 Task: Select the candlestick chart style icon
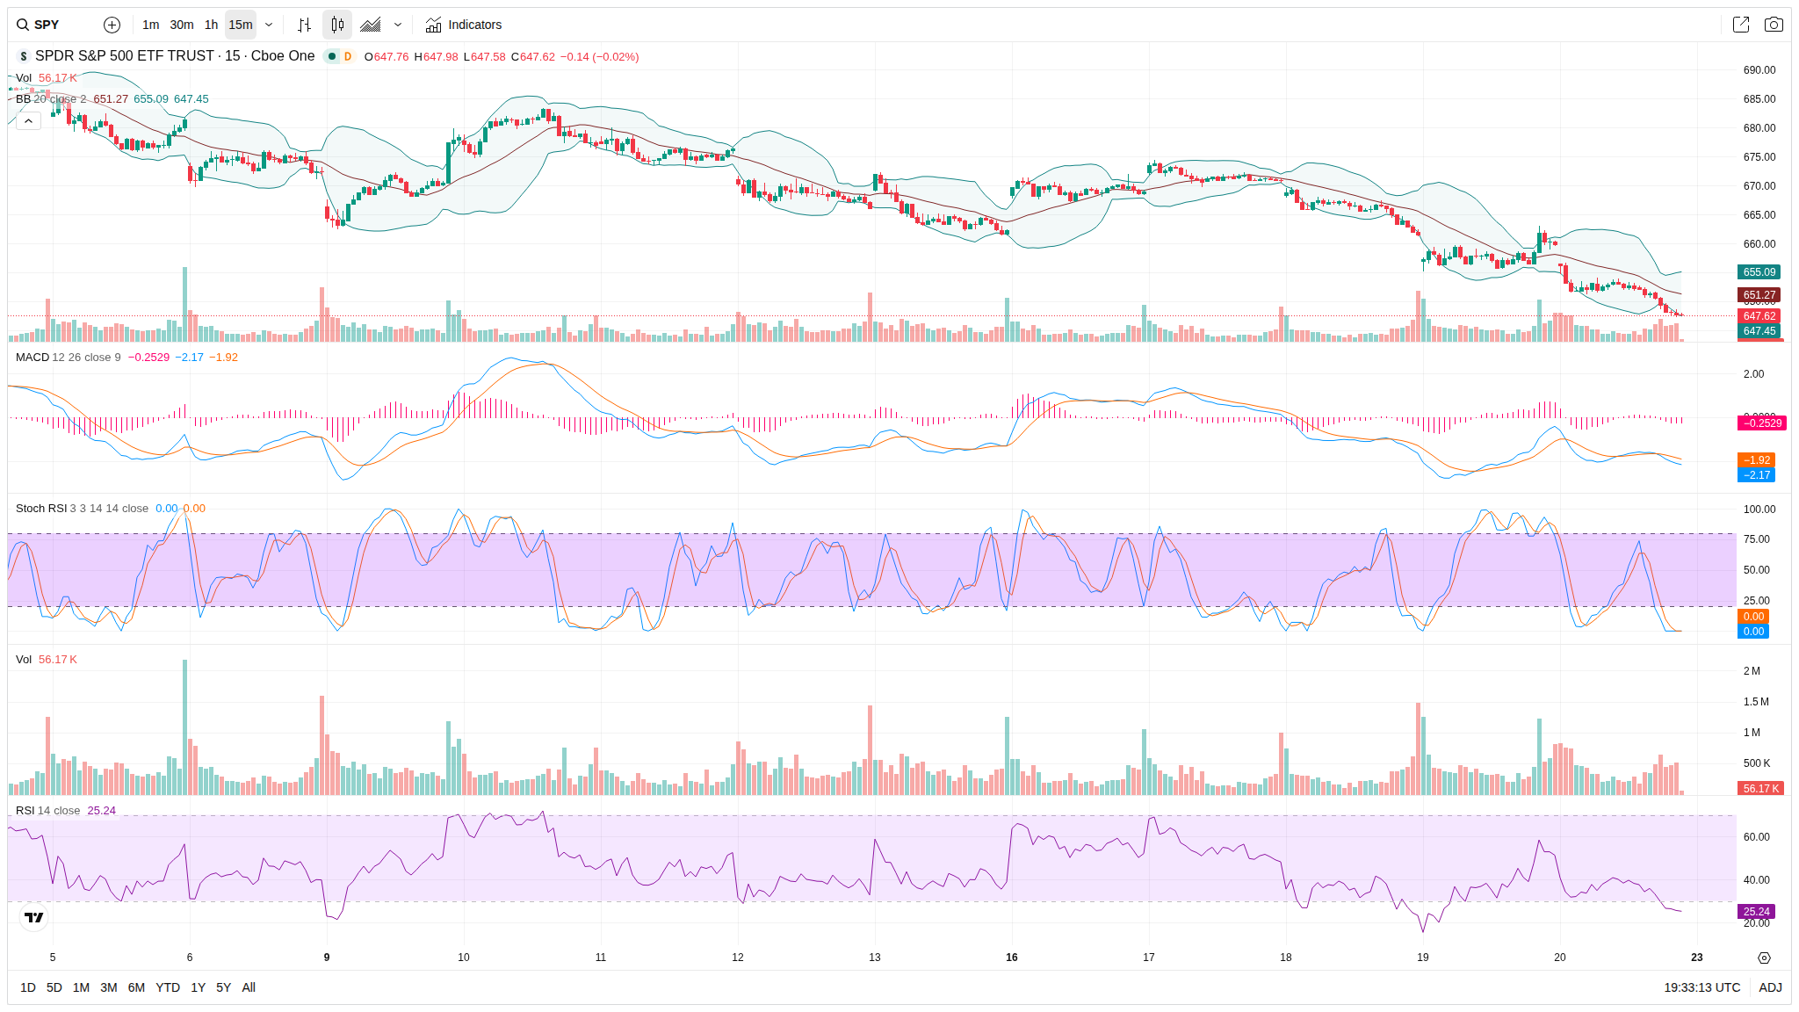tap(337, 25)
